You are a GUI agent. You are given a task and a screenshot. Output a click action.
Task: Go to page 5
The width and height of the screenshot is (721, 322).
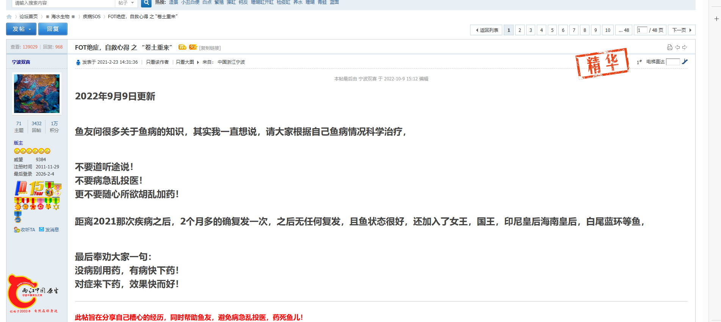coord(552,30)
